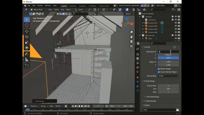Open the timeline Playback menu

point(35,106)
